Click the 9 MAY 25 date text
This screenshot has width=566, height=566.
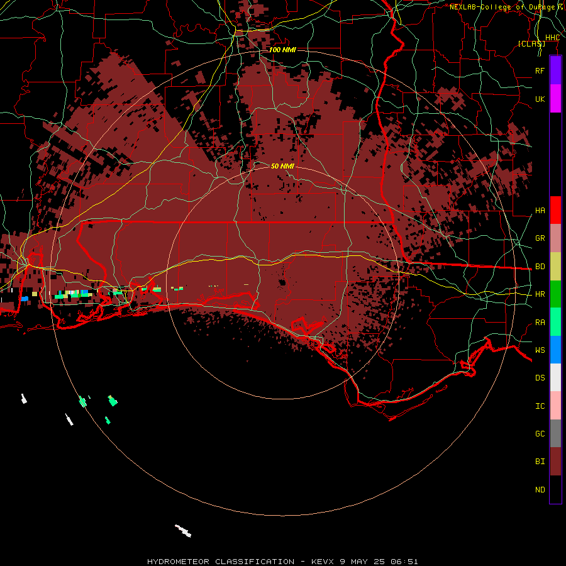click(362, 562)
